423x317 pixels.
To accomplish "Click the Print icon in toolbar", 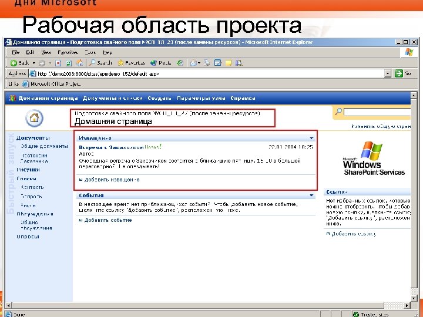I will tap(207, 63).
